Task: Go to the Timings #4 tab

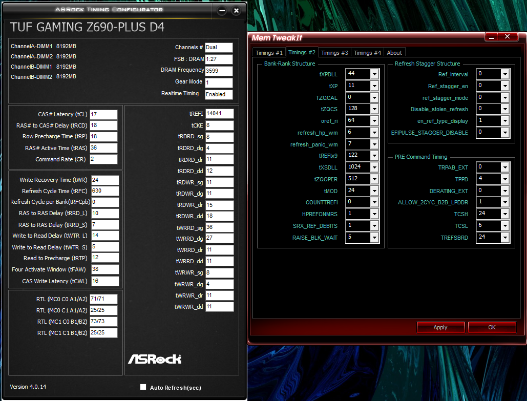Action: coord(367,53)
